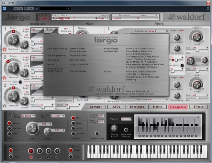Click Osc Pitch Mod Source slider
Screen dimensions: 212x163
click(67, 107)
